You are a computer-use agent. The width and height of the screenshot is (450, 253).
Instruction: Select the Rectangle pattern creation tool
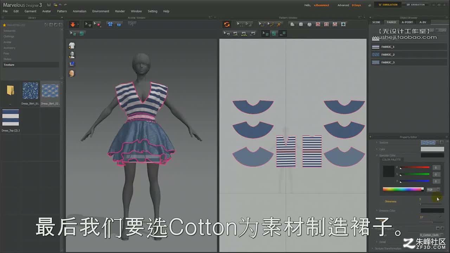coord(301,24)
